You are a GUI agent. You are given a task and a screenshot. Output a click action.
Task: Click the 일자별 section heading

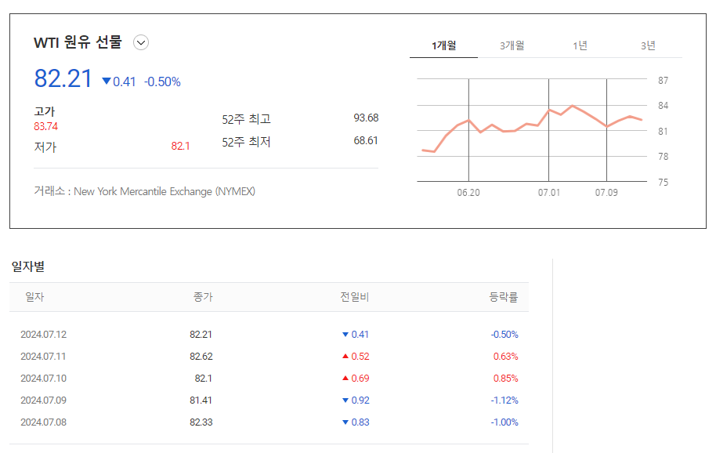pos(28,266)
